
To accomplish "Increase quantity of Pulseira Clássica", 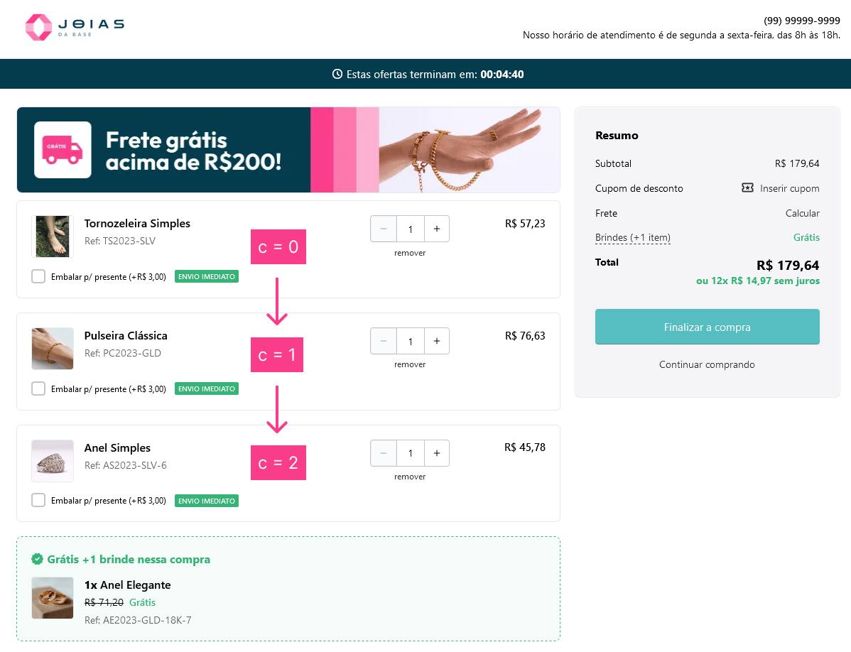I will [436, 341].
